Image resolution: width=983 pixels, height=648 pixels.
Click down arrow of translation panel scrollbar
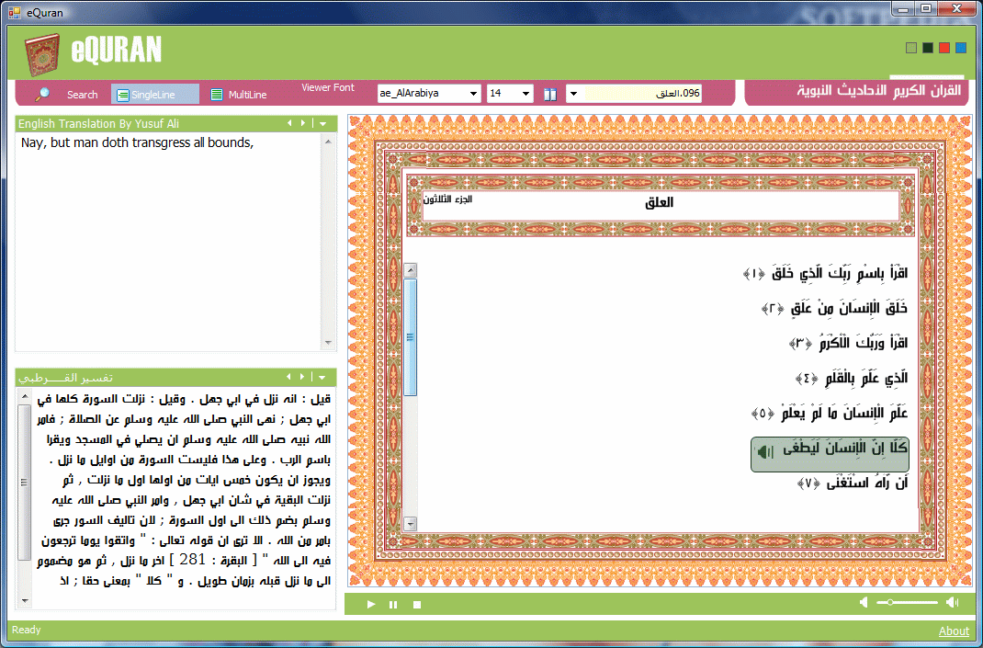click(328, 343)
